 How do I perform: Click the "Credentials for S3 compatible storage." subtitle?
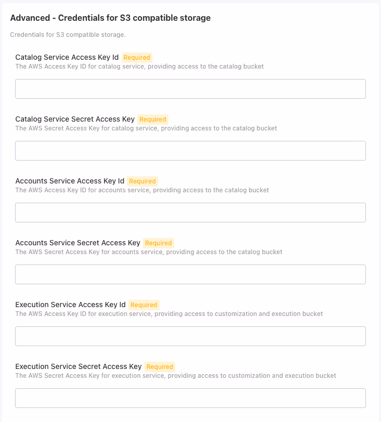pos(68,35)
